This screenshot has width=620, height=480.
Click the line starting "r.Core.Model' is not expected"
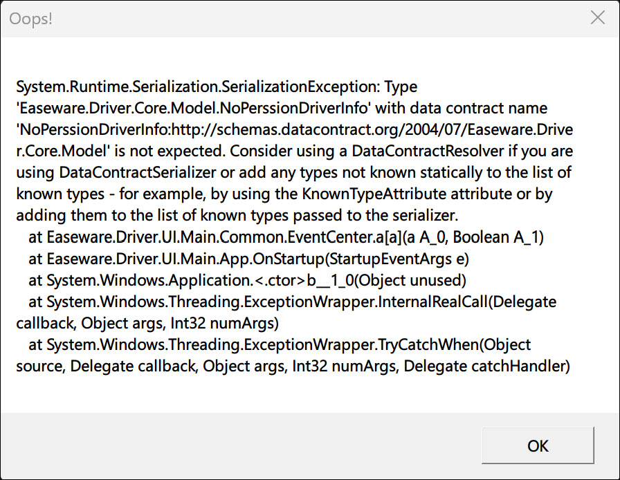coord(284,151)
